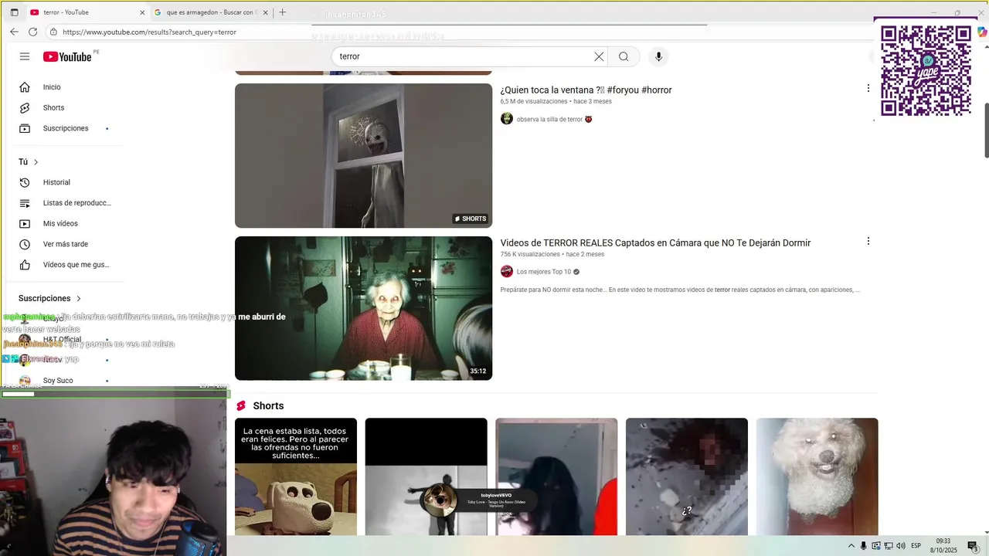Click the Yape QR code overlay
This screenshot has height=556, width=989.
pyautogui.click(x=926, y=70)
